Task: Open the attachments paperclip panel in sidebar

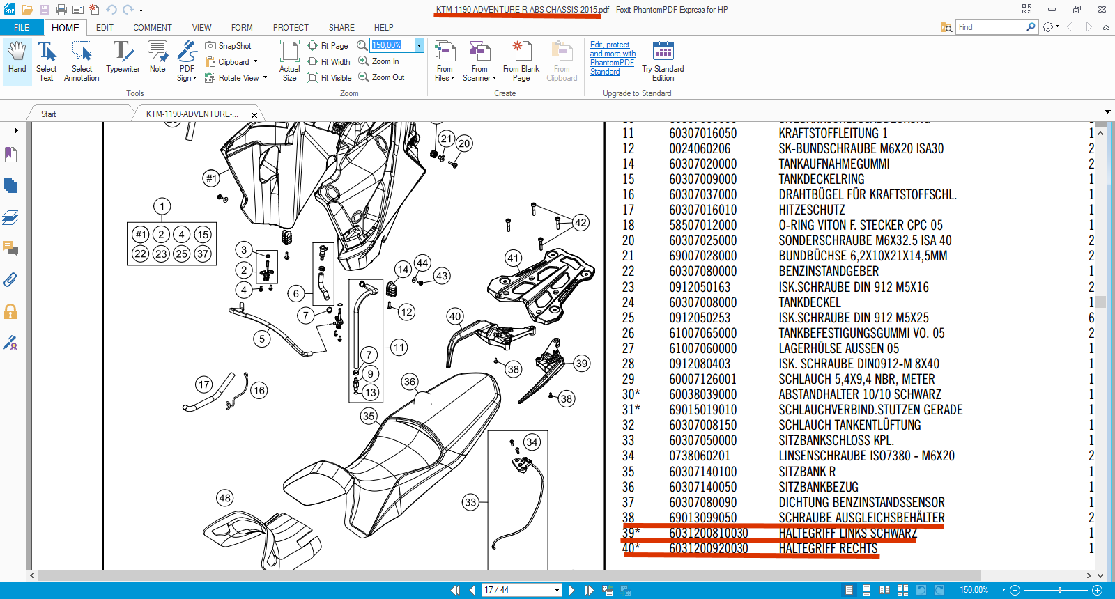Action: 10,280
